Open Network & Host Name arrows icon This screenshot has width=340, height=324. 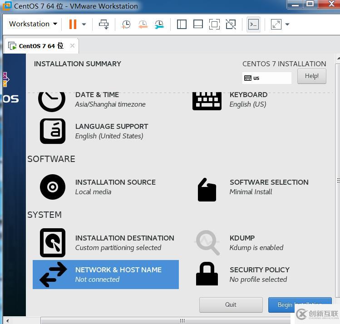(54, 275)
